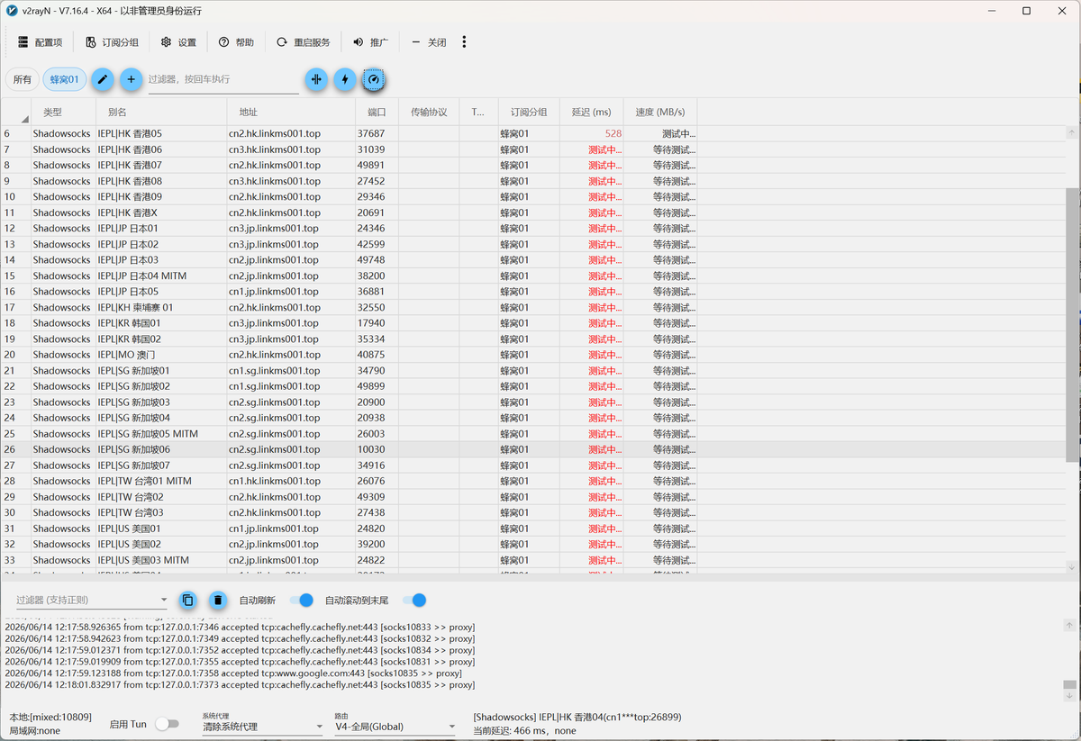Open the 系统代理 dropdown

(x=262, y=726)
